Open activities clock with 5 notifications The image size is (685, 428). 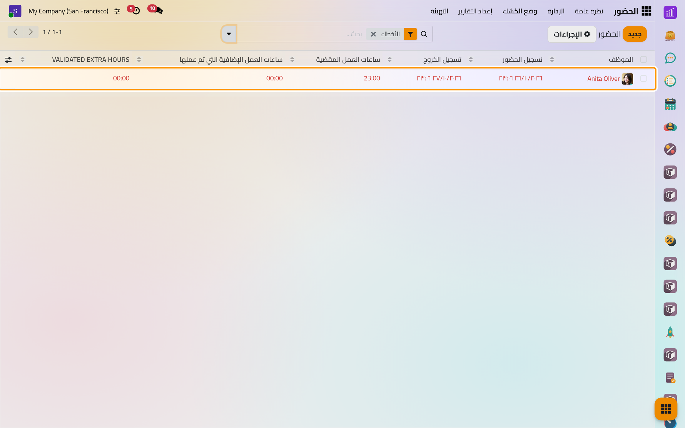click(134, 10)
